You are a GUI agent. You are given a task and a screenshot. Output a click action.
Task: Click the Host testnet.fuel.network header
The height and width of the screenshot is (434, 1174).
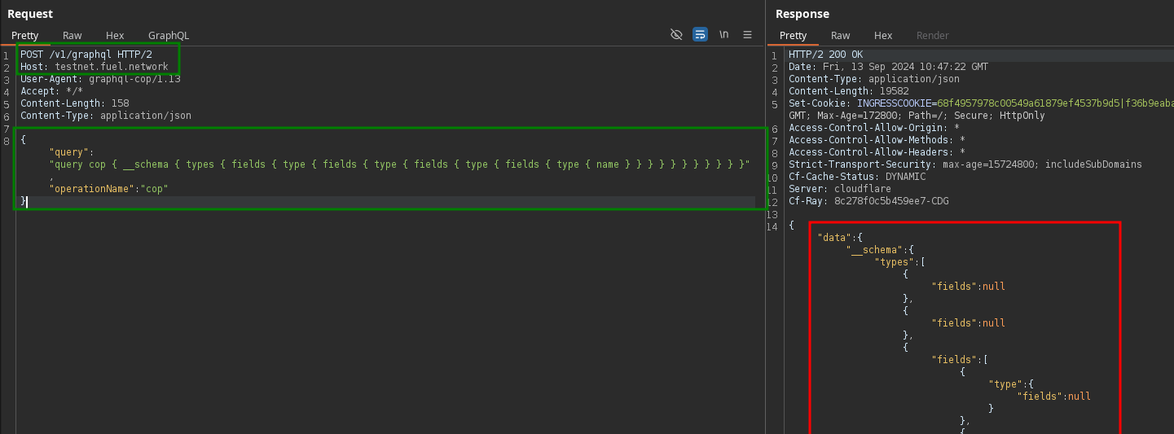point(95,67)
